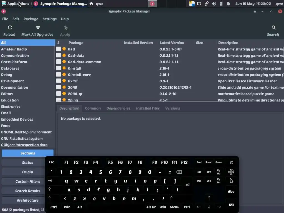This screenshot has height=213, width=284.
Task: Click the Custom Filters button
Action: click(27, 181)
